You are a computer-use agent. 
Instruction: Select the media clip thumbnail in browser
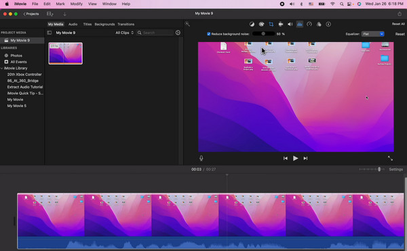point(65,54)
